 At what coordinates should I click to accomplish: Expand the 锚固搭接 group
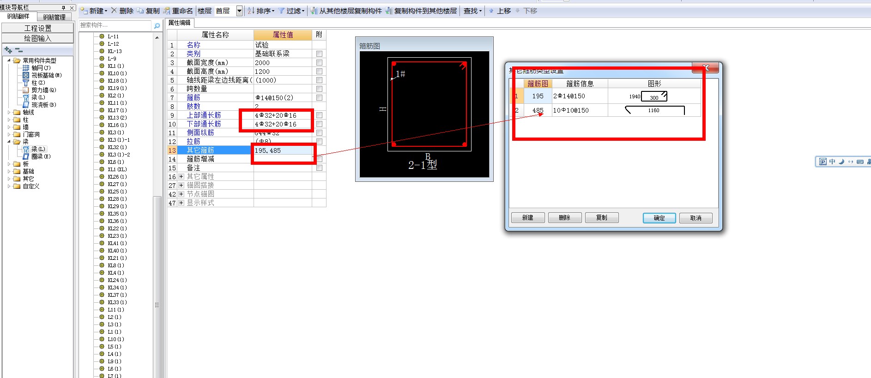coord(181,185)
